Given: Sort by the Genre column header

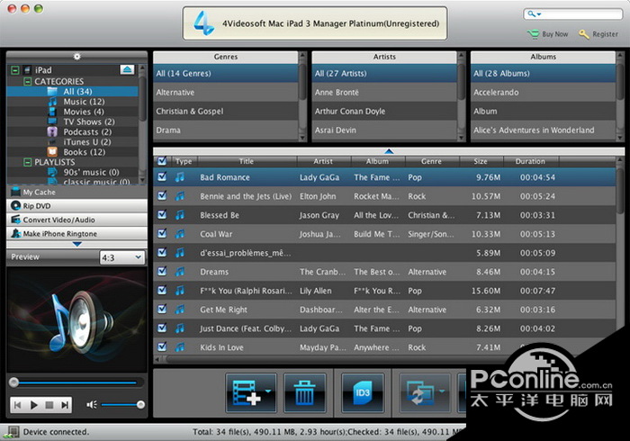Looking at the screenshot, I should (x=431, y=161).
